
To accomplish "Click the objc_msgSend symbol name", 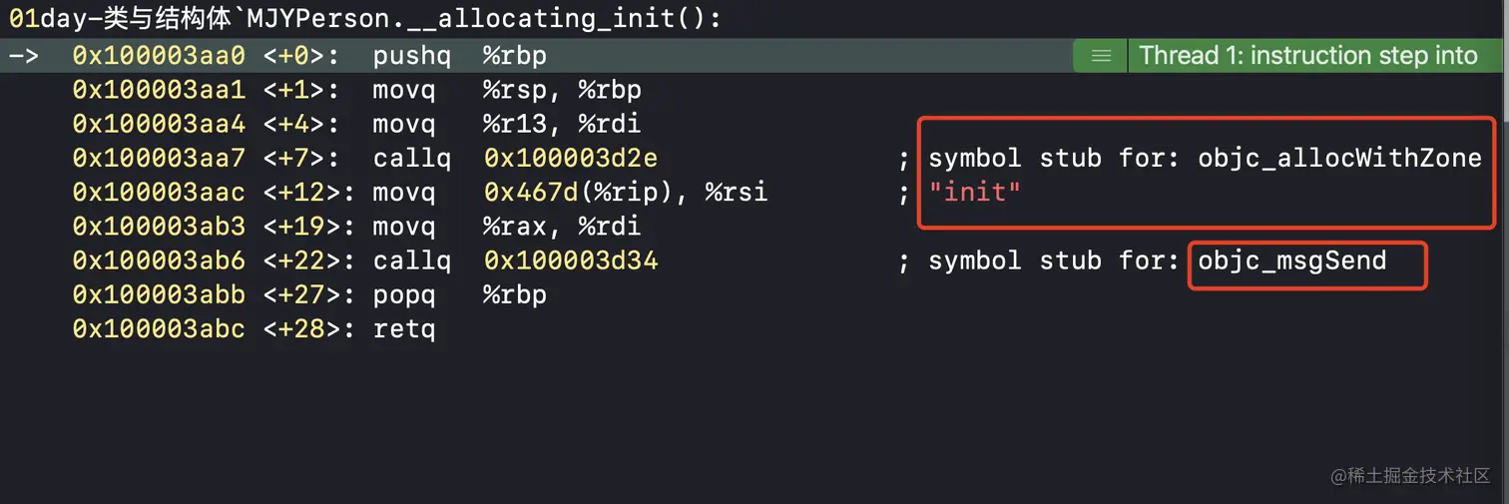I will [x=1291, y=261].
